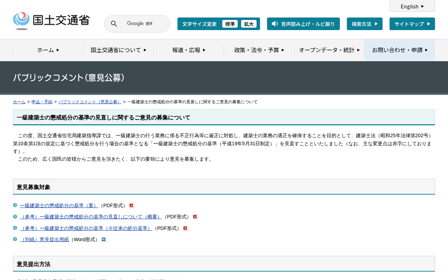Select the 政策・法令・予算 menu
The image size is (448, 280).
[x=259, y=50]
